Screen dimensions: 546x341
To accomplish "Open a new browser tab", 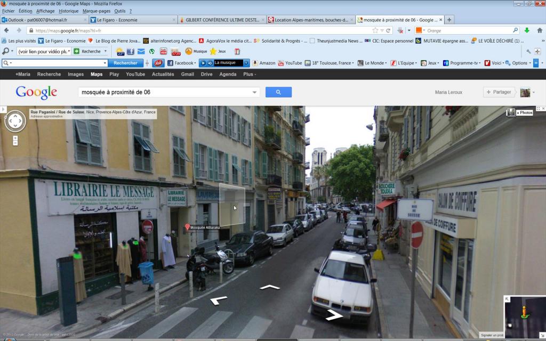I will pyautogui.click(x=449, y=20).
